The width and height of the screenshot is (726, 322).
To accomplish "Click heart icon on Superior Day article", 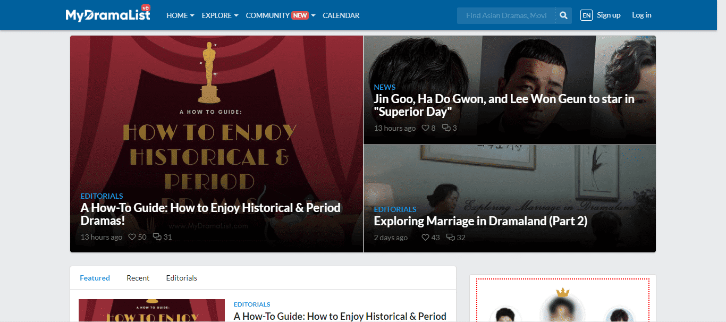I will [425, 128].
